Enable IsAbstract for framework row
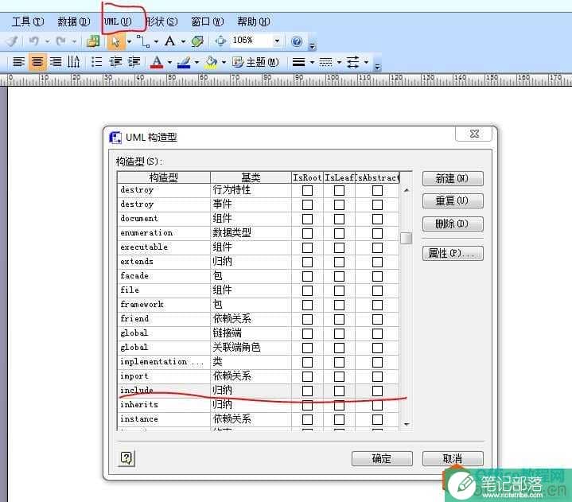 [377, 305]
